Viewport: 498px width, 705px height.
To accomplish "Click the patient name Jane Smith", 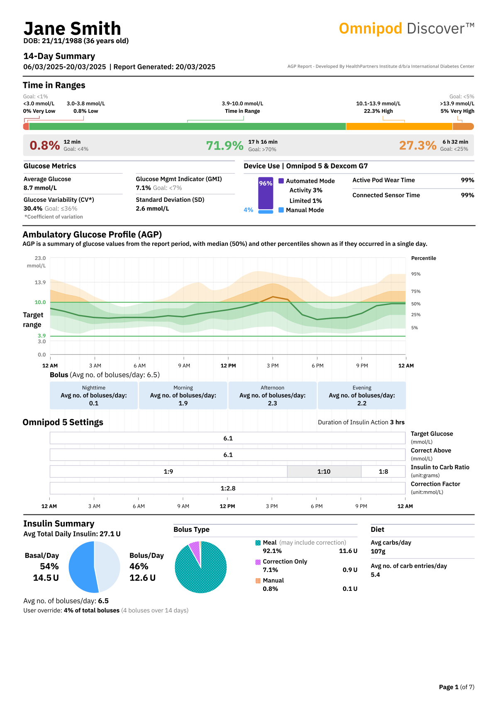I will point(72,28).
